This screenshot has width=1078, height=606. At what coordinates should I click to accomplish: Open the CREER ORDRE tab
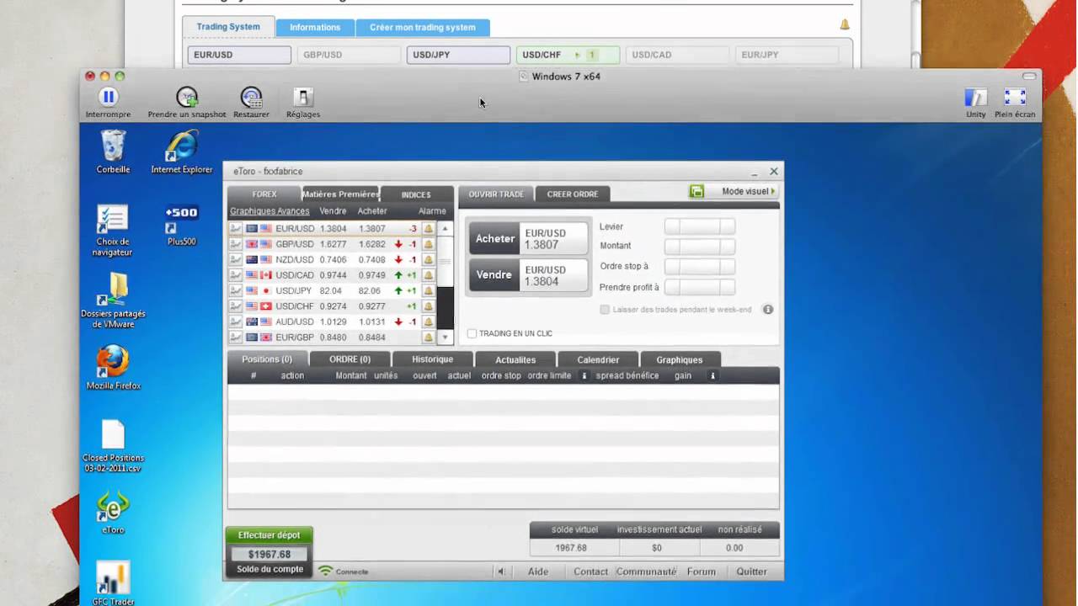pyautogui.click(x=573, y=194)
